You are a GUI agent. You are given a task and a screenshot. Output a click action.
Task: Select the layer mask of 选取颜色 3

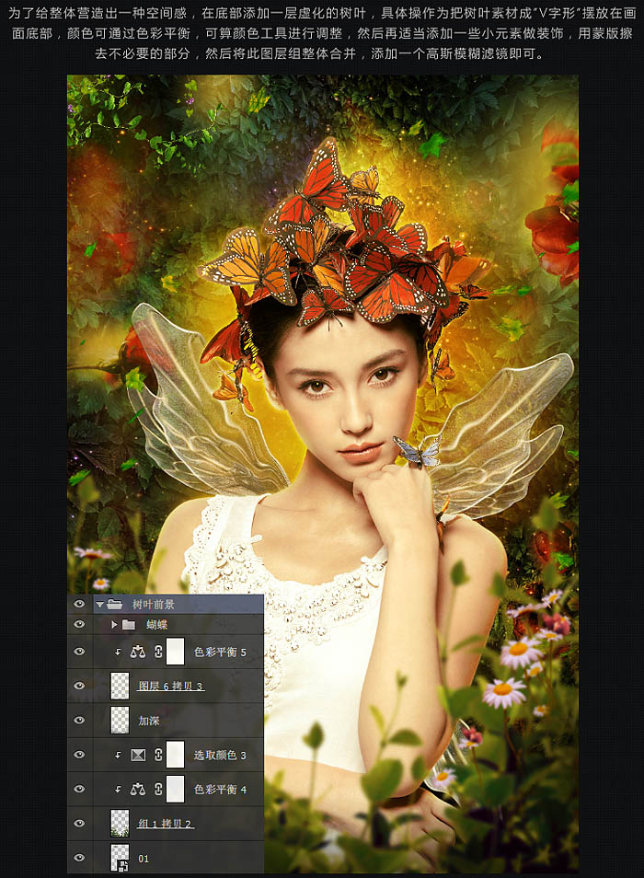[175, 755]
